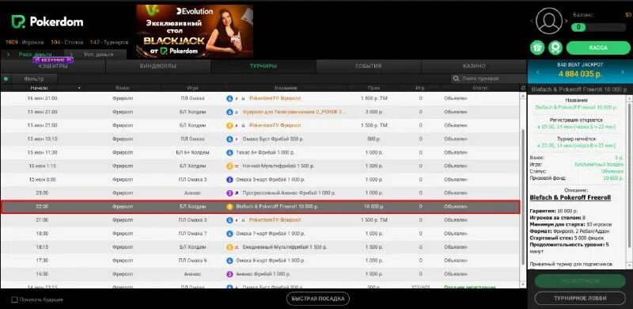Click lock icon in 16 июн 21:00 PokerdomTV row
This screenshot has width=633, height=309.
[x=243, y=98]
